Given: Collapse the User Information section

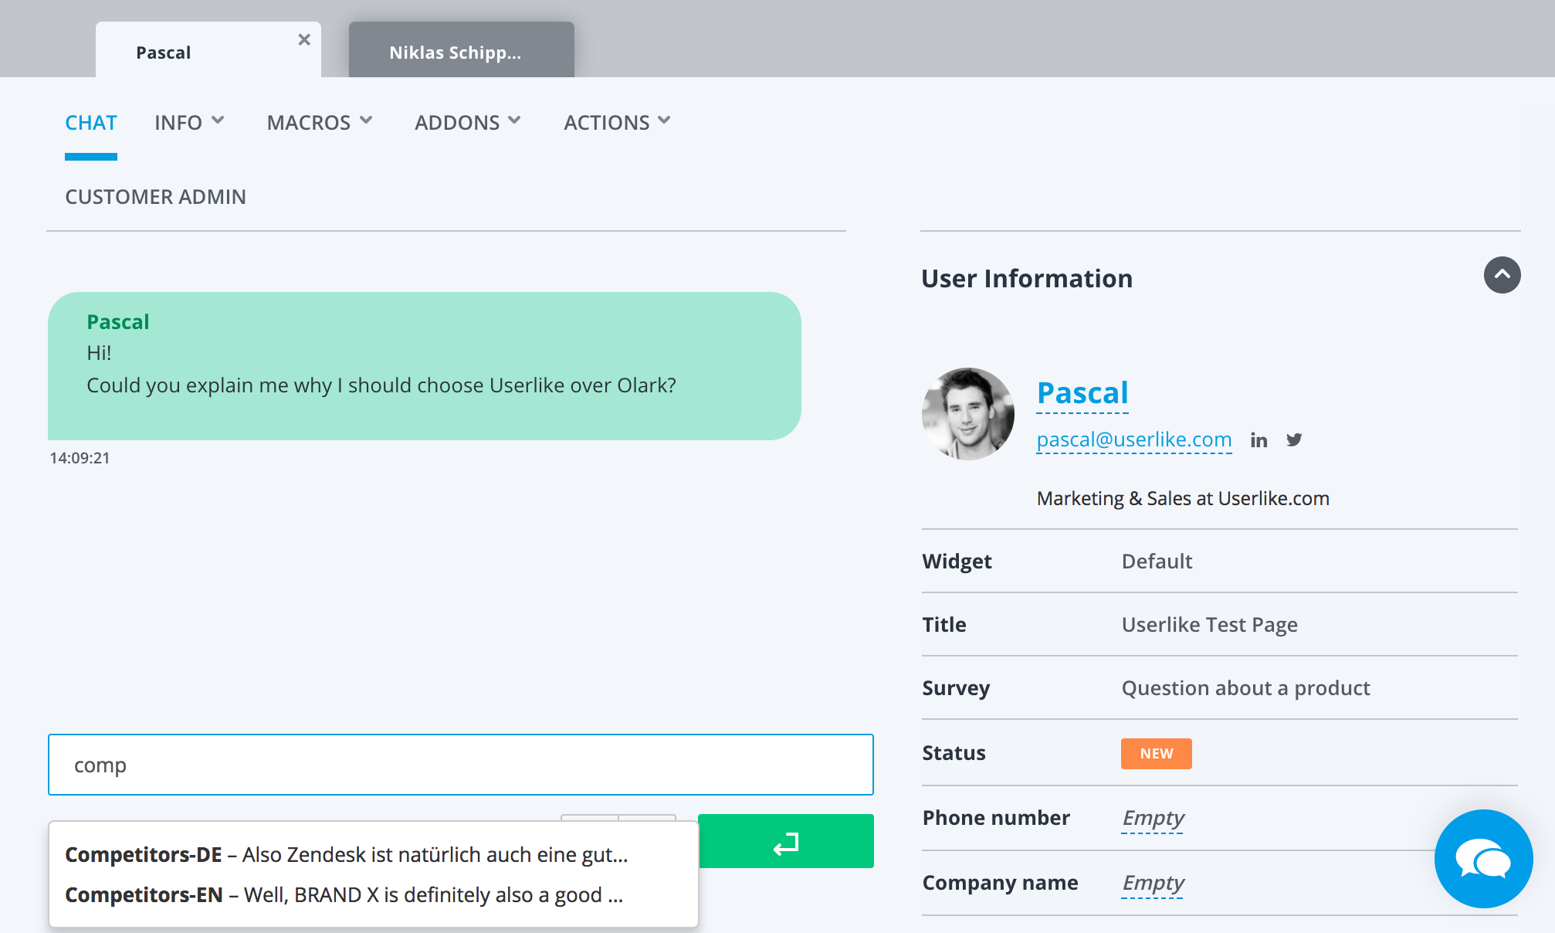Looking at the screenshot, I should (1502, 275).
